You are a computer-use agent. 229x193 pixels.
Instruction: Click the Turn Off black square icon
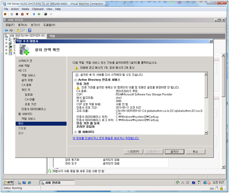[17, 14]
